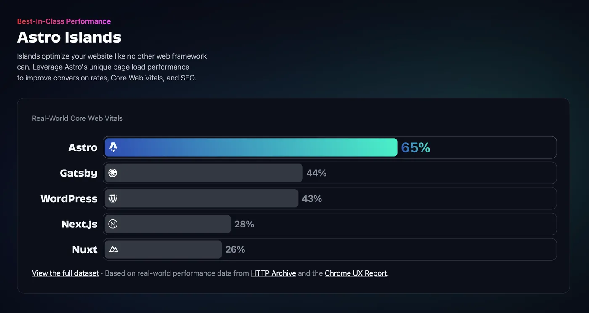Follow the HTTP Archive link
Viewport: 589px width, 313px height.
pos(273,273)
